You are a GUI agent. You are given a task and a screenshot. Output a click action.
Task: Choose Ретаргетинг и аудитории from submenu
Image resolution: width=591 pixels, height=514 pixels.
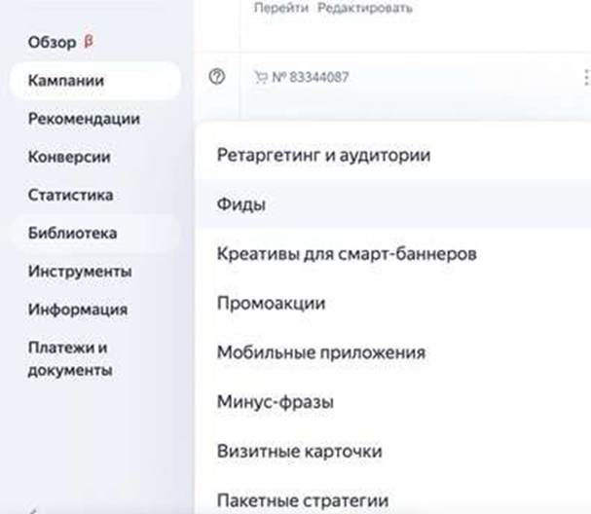click(323, 155)
